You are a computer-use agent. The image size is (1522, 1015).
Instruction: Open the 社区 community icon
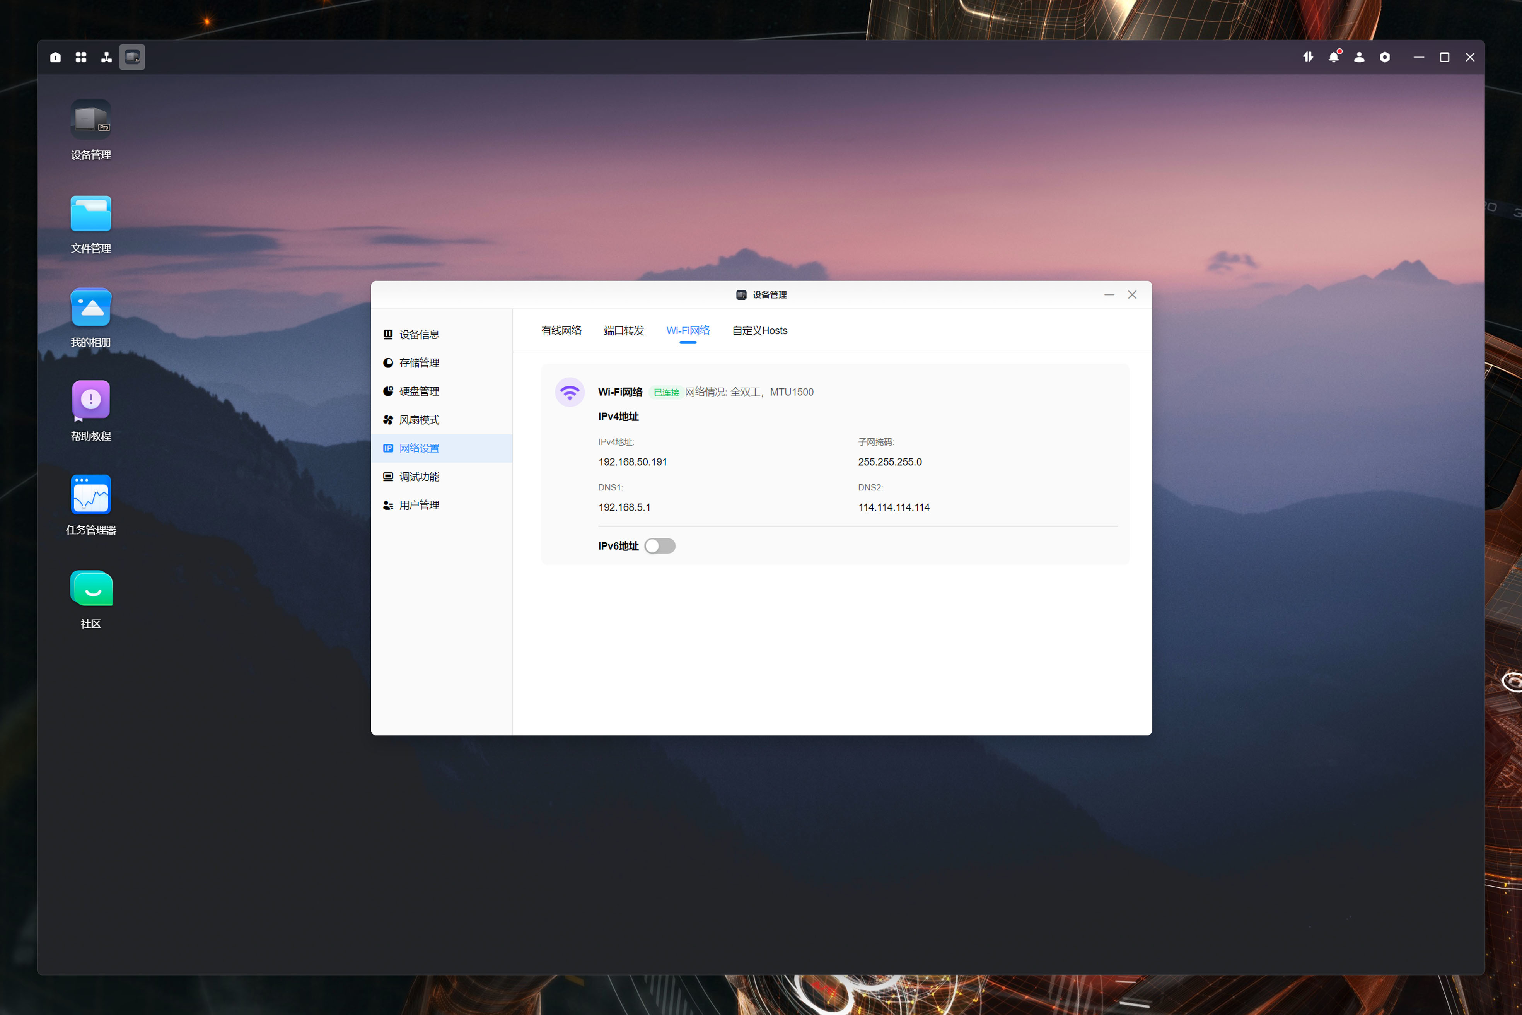[90, 588]
